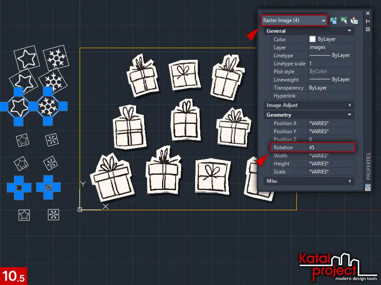Open the Properties palette options menu
Screen dimensions: 381x285
point(368,29)
